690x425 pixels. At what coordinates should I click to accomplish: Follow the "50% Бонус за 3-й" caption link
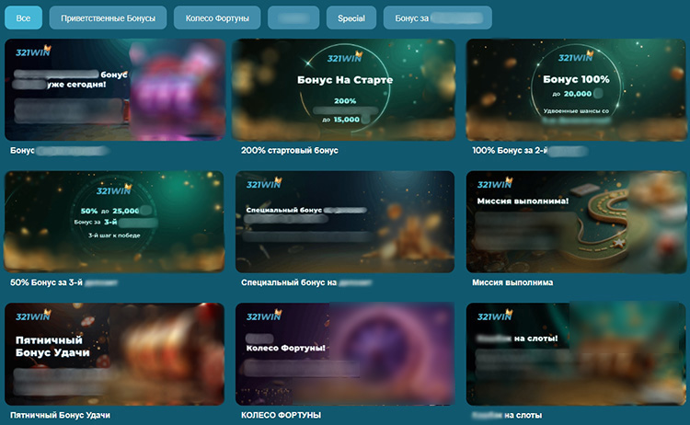pyautogui.click(x=46, y=282)
